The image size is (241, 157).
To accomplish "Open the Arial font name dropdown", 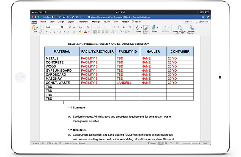I will click(x=52, y=27).
